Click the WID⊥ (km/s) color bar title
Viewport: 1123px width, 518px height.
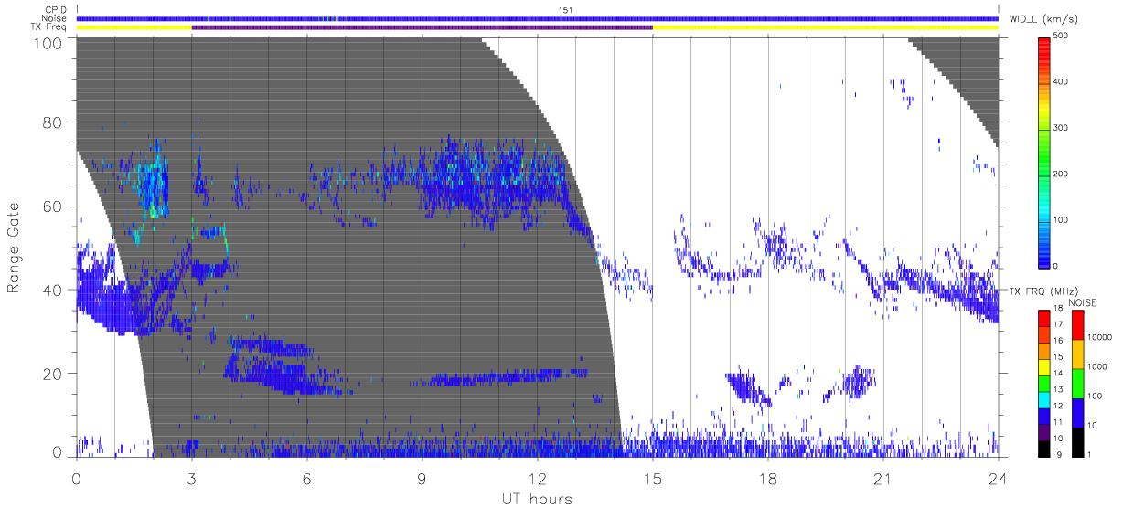coord(1044,19)
